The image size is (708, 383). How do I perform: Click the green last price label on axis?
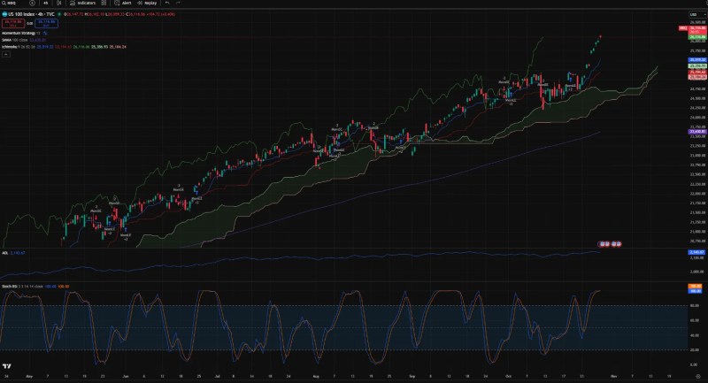click(x=697, y=37)
